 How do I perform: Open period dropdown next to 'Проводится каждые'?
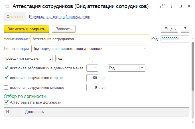click(x=90, y=58)
